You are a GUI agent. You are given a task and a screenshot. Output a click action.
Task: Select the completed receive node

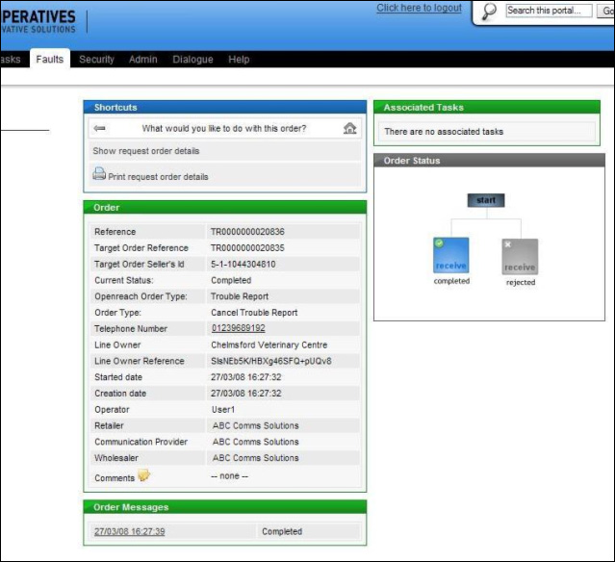click(451, 255)
